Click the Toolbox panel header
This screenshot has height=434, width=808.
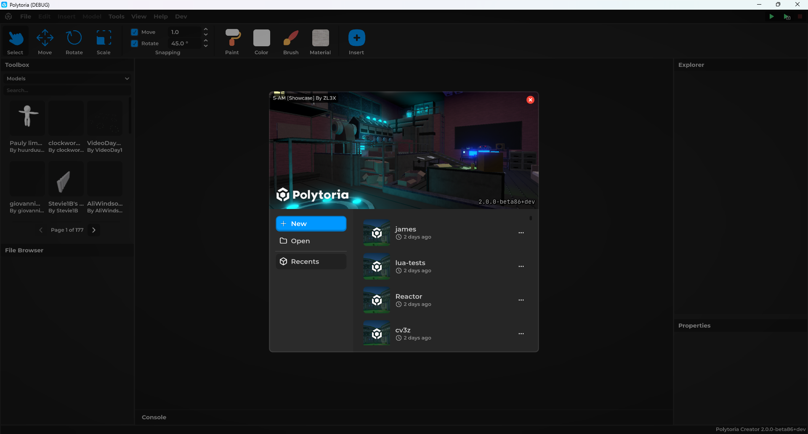pos(17,65)
